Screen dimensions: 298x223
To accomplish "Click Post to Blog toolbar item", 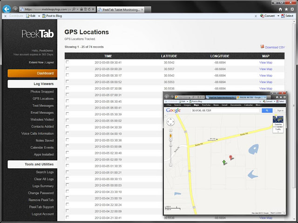I will point(52,16).
